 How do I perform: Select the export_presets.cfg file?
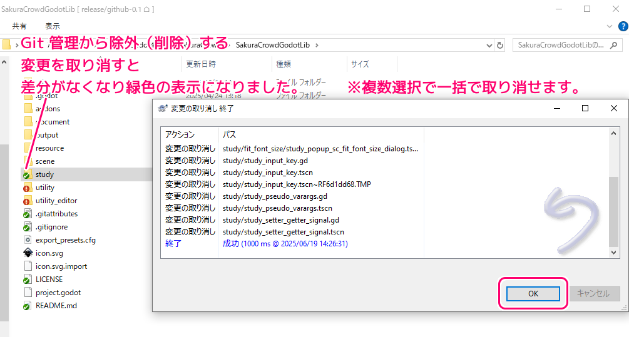(65, 240)
